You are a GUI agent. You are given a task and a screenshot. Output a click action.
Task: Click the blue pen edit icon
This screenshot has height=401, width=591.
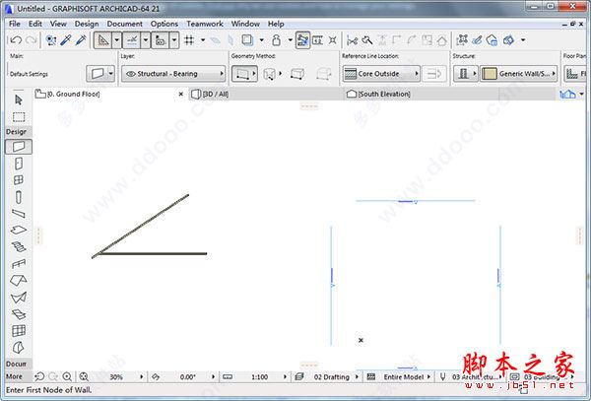pyautogui.click(x=477, y=40)
